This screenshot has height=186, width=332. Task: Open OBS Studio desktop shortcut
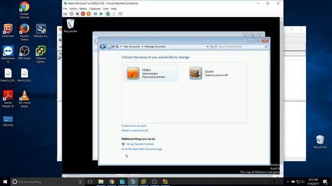pyautogui.click(x=24, y=53)
